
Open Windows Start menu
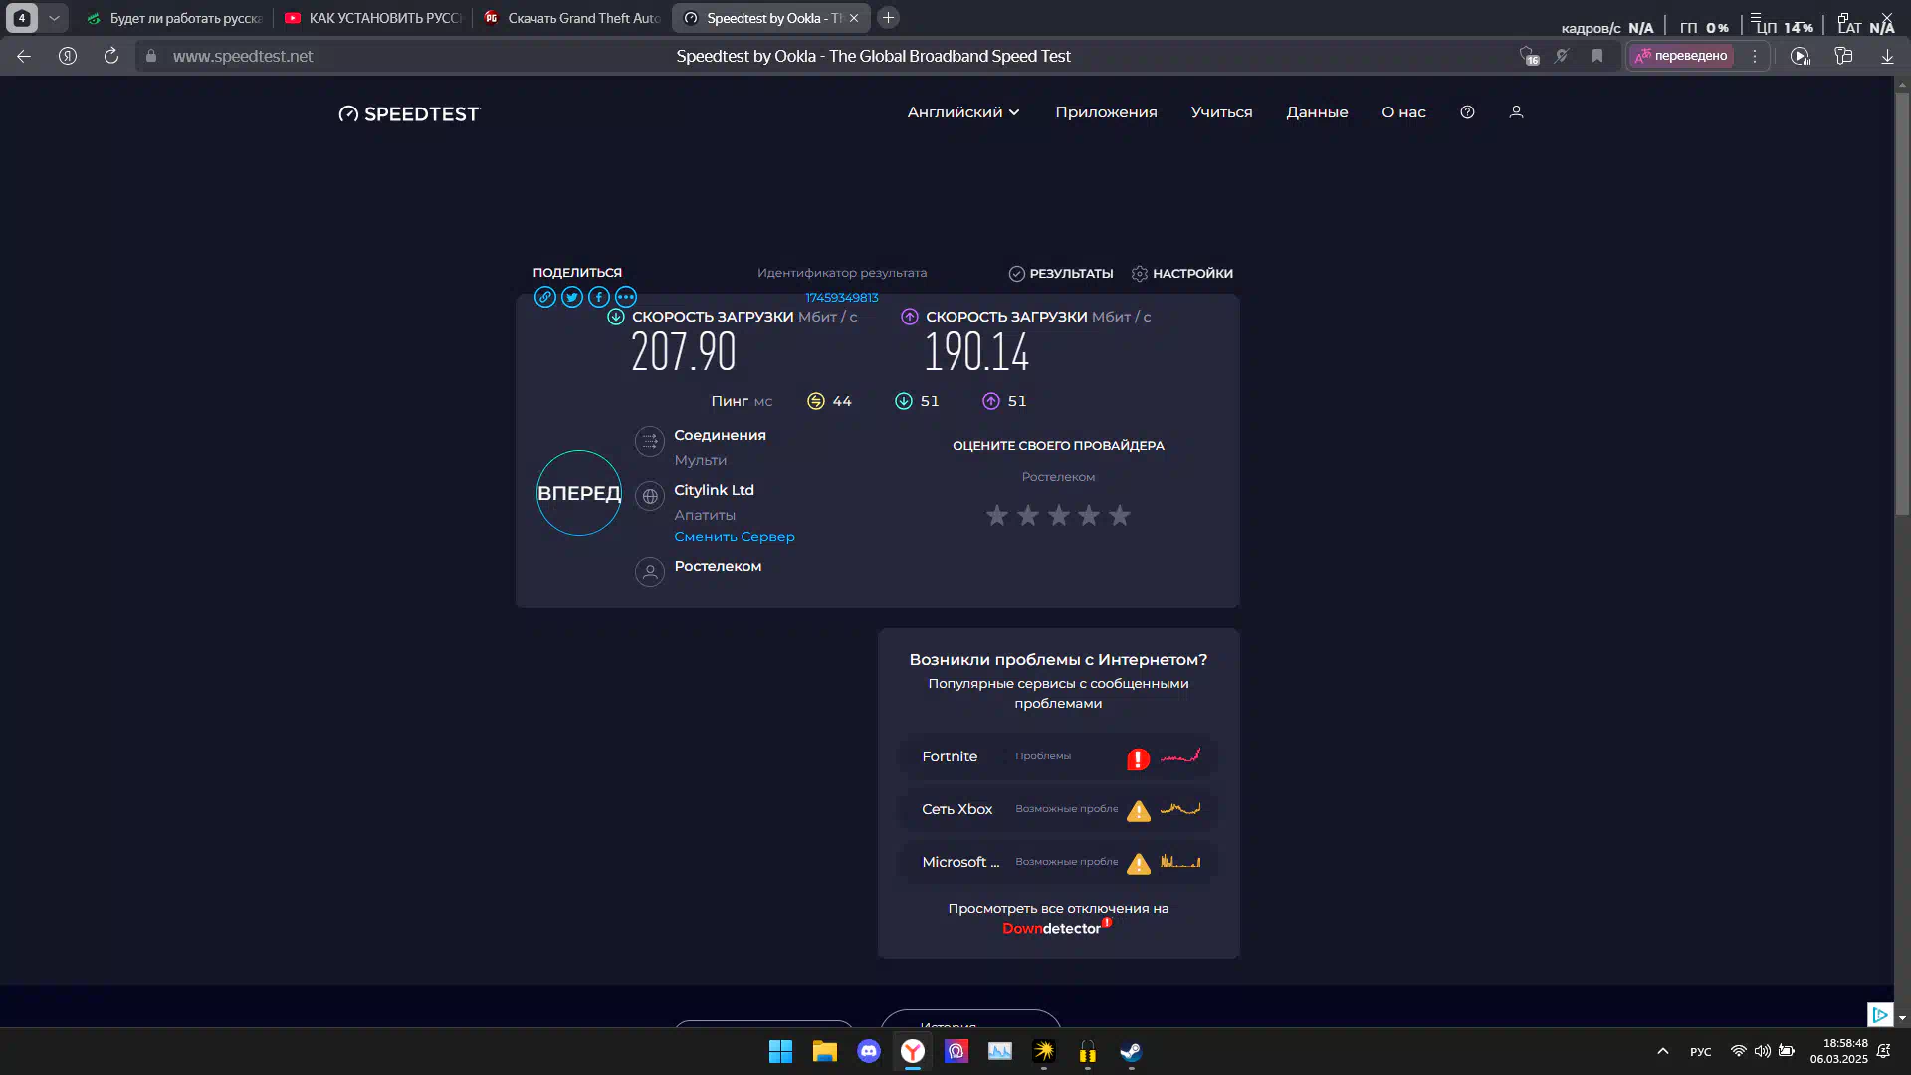tap(781, 1051)
